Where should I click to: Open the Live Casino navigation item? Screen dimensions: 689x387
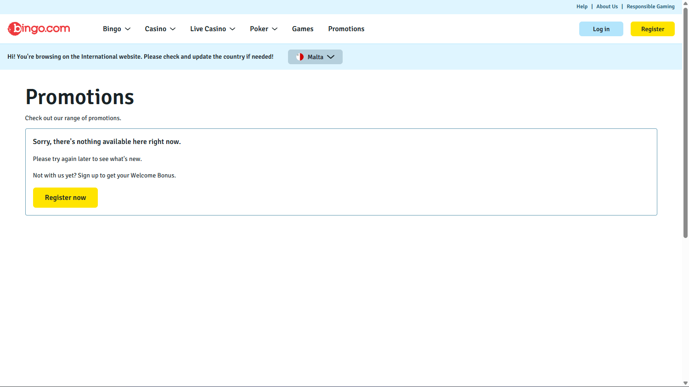(x=208, y=29)
